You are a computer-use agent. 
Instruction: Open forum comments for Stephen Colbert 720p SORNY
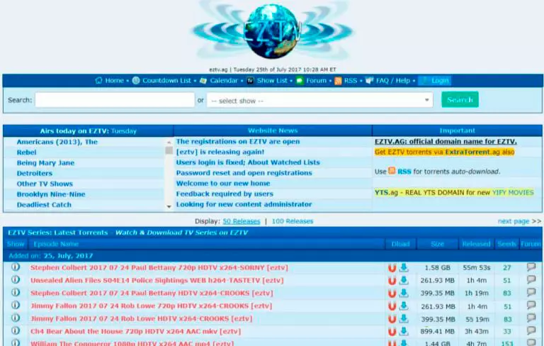(x=531, y=267)
